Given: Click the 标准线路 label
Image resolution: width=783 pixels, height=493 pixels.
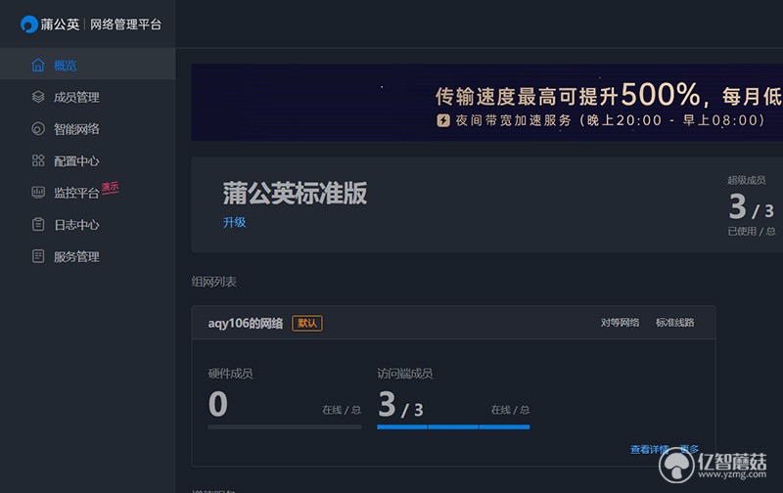Looking at the screenshot, I should (x=674, y=323).
